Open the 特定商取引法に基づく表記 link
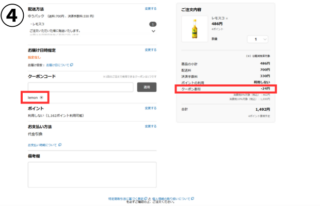 click(125, 198)
